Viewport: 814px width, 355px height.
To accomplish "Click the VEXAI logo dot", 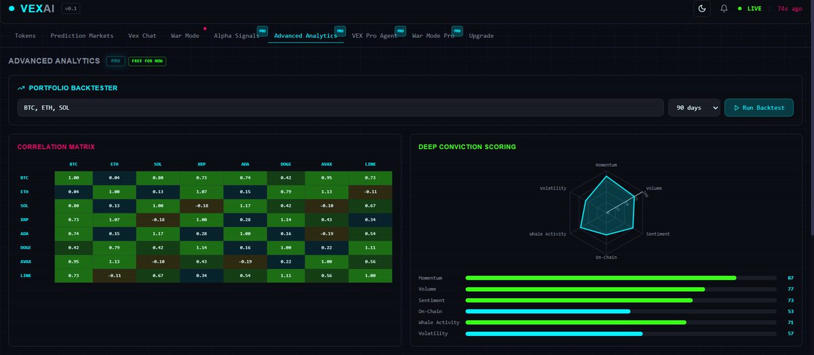I will coord(12,8).
